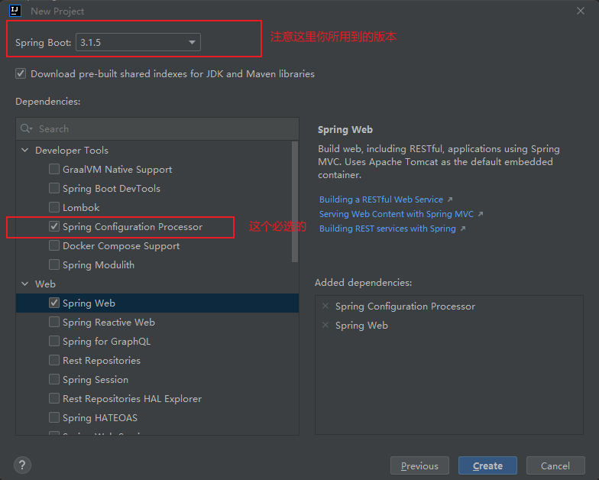Image resolution: width=599 pixels, height=480 pixels.
Task: Check Rest Repositories HAL Explorer
Action: pyautogui.click(x=54, y=398)
